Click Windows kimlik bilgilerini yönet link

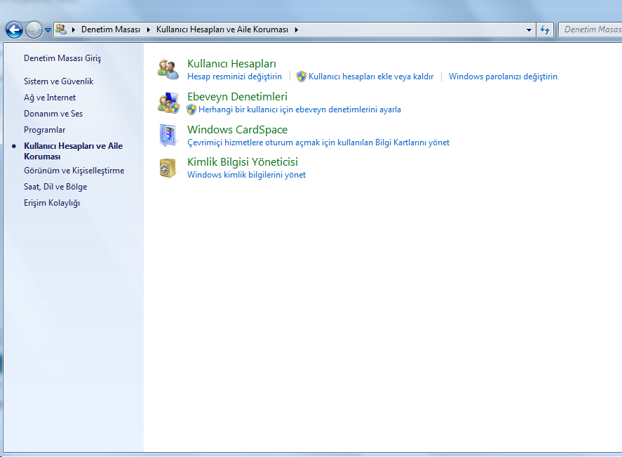click(247, 175)
